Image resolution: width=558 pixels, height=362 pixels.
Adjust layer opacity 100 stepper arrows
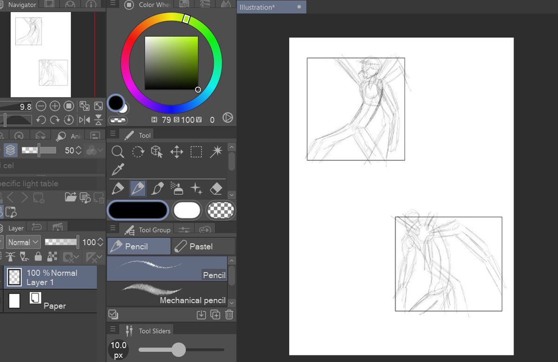click(101, 242)
